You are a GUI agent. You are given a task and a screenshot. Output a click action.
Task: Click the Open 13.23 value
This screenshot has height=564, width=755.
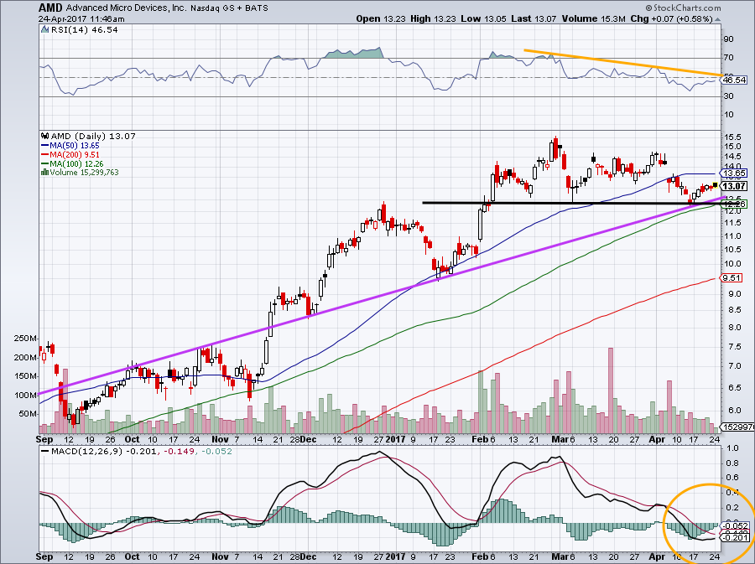click(x=382, y=18)
